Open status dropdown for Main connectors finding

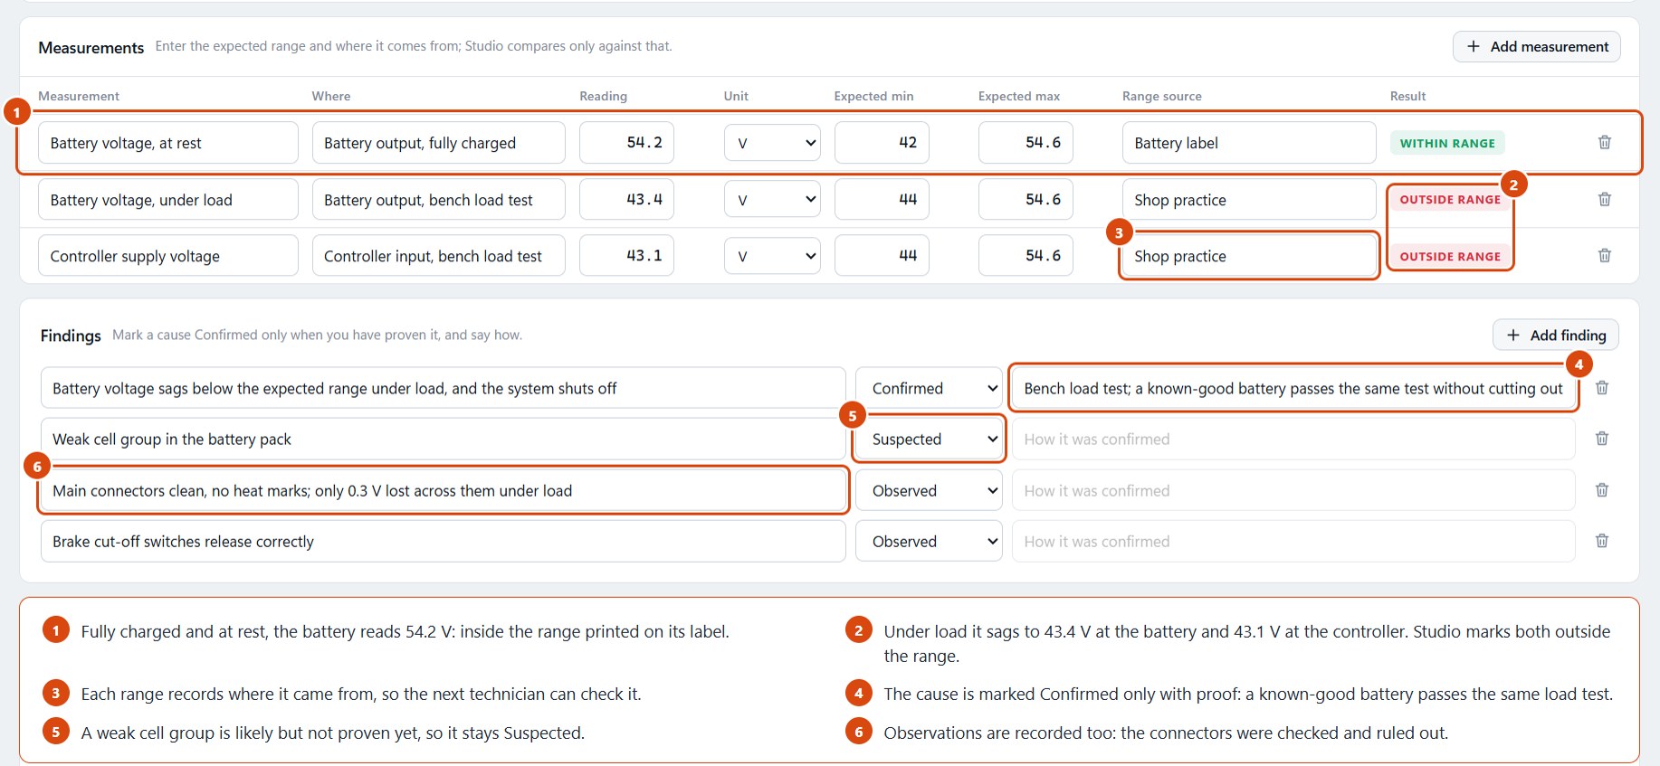coord(929,490)
